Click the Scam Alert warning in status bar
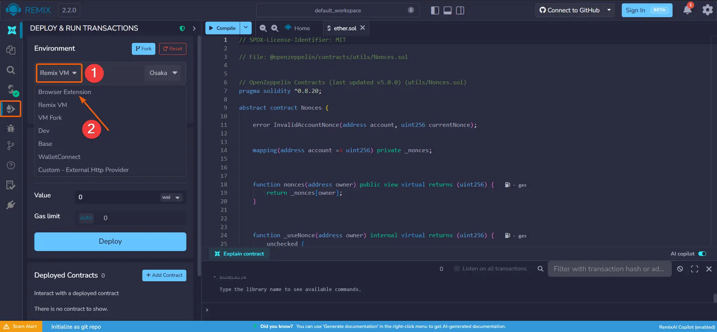The height and width of the screenshot is (332, 717). 21,326
